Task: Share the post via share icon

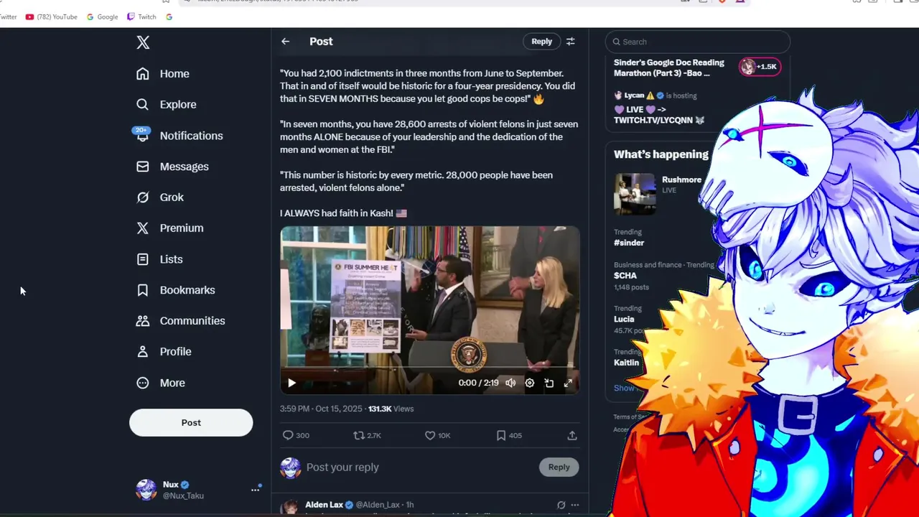Action: pos(572,436)
